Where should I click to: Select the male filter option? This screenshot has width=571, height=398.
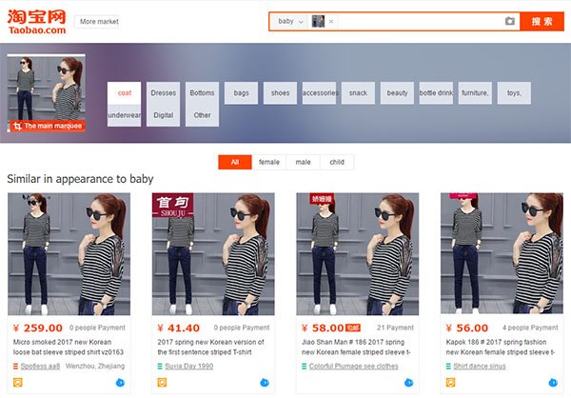[303, 162]
